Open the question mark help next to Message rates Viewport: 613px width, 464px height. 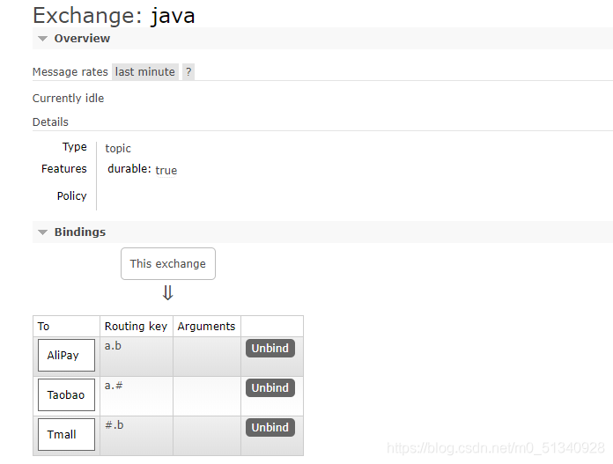pos(188,72)
